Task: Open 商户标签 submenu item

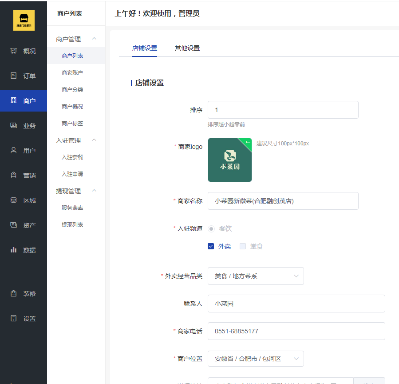Action: click(72, 123)
